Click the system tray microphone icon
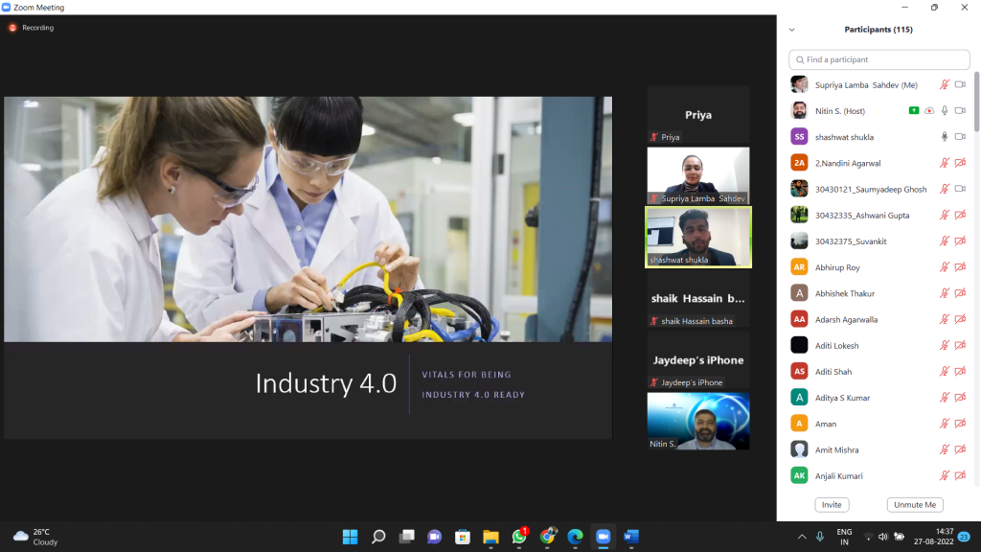The image size is (981, 552). 820,537
